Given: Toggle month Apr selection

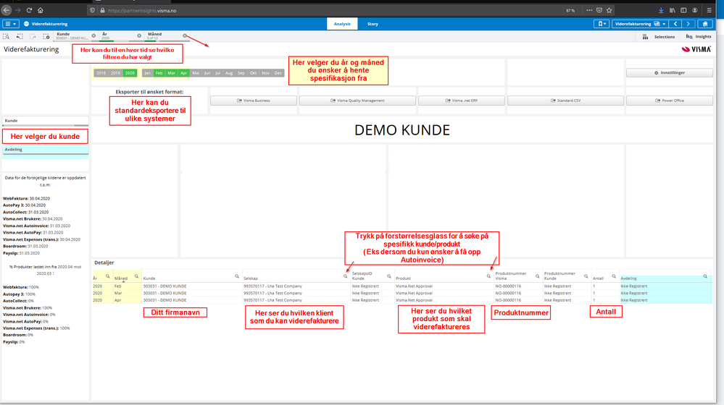Looking at the screenshot, I should (183, 73).
